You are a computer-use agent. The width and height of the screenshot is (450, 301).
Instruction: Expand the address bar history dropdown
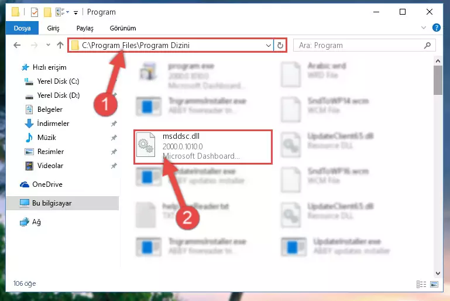point(269,45)
